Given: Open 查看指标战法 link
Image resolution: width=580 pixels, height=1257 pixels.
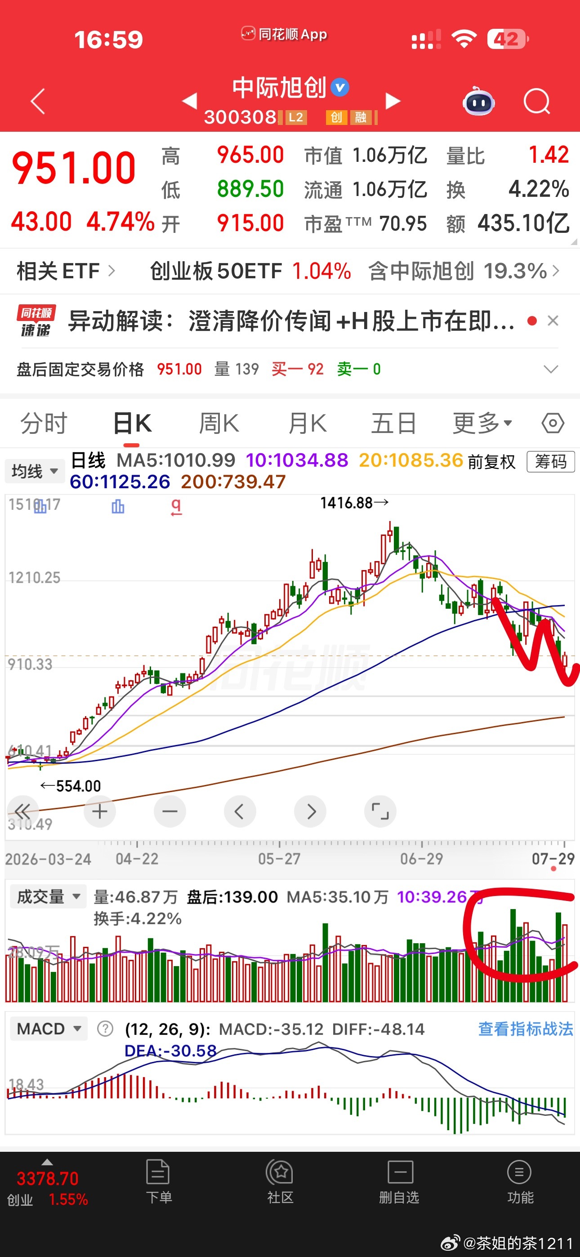Looking at the screenshot, I should 525,1029.
